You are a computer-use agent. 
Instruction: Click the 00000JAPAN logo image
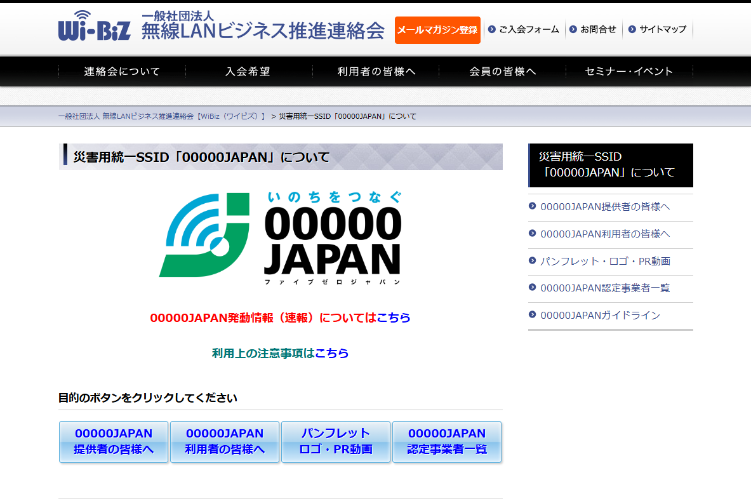point(281,237)
